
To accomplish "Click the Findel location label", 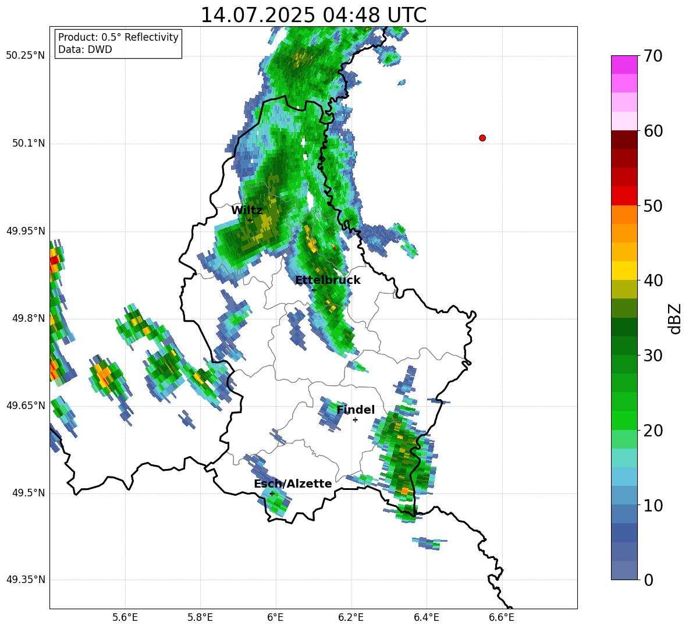I will pos(356,410).
